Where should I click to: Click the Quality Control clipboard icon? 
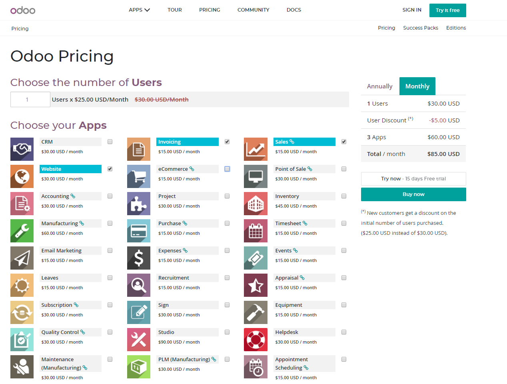[22, 340]
